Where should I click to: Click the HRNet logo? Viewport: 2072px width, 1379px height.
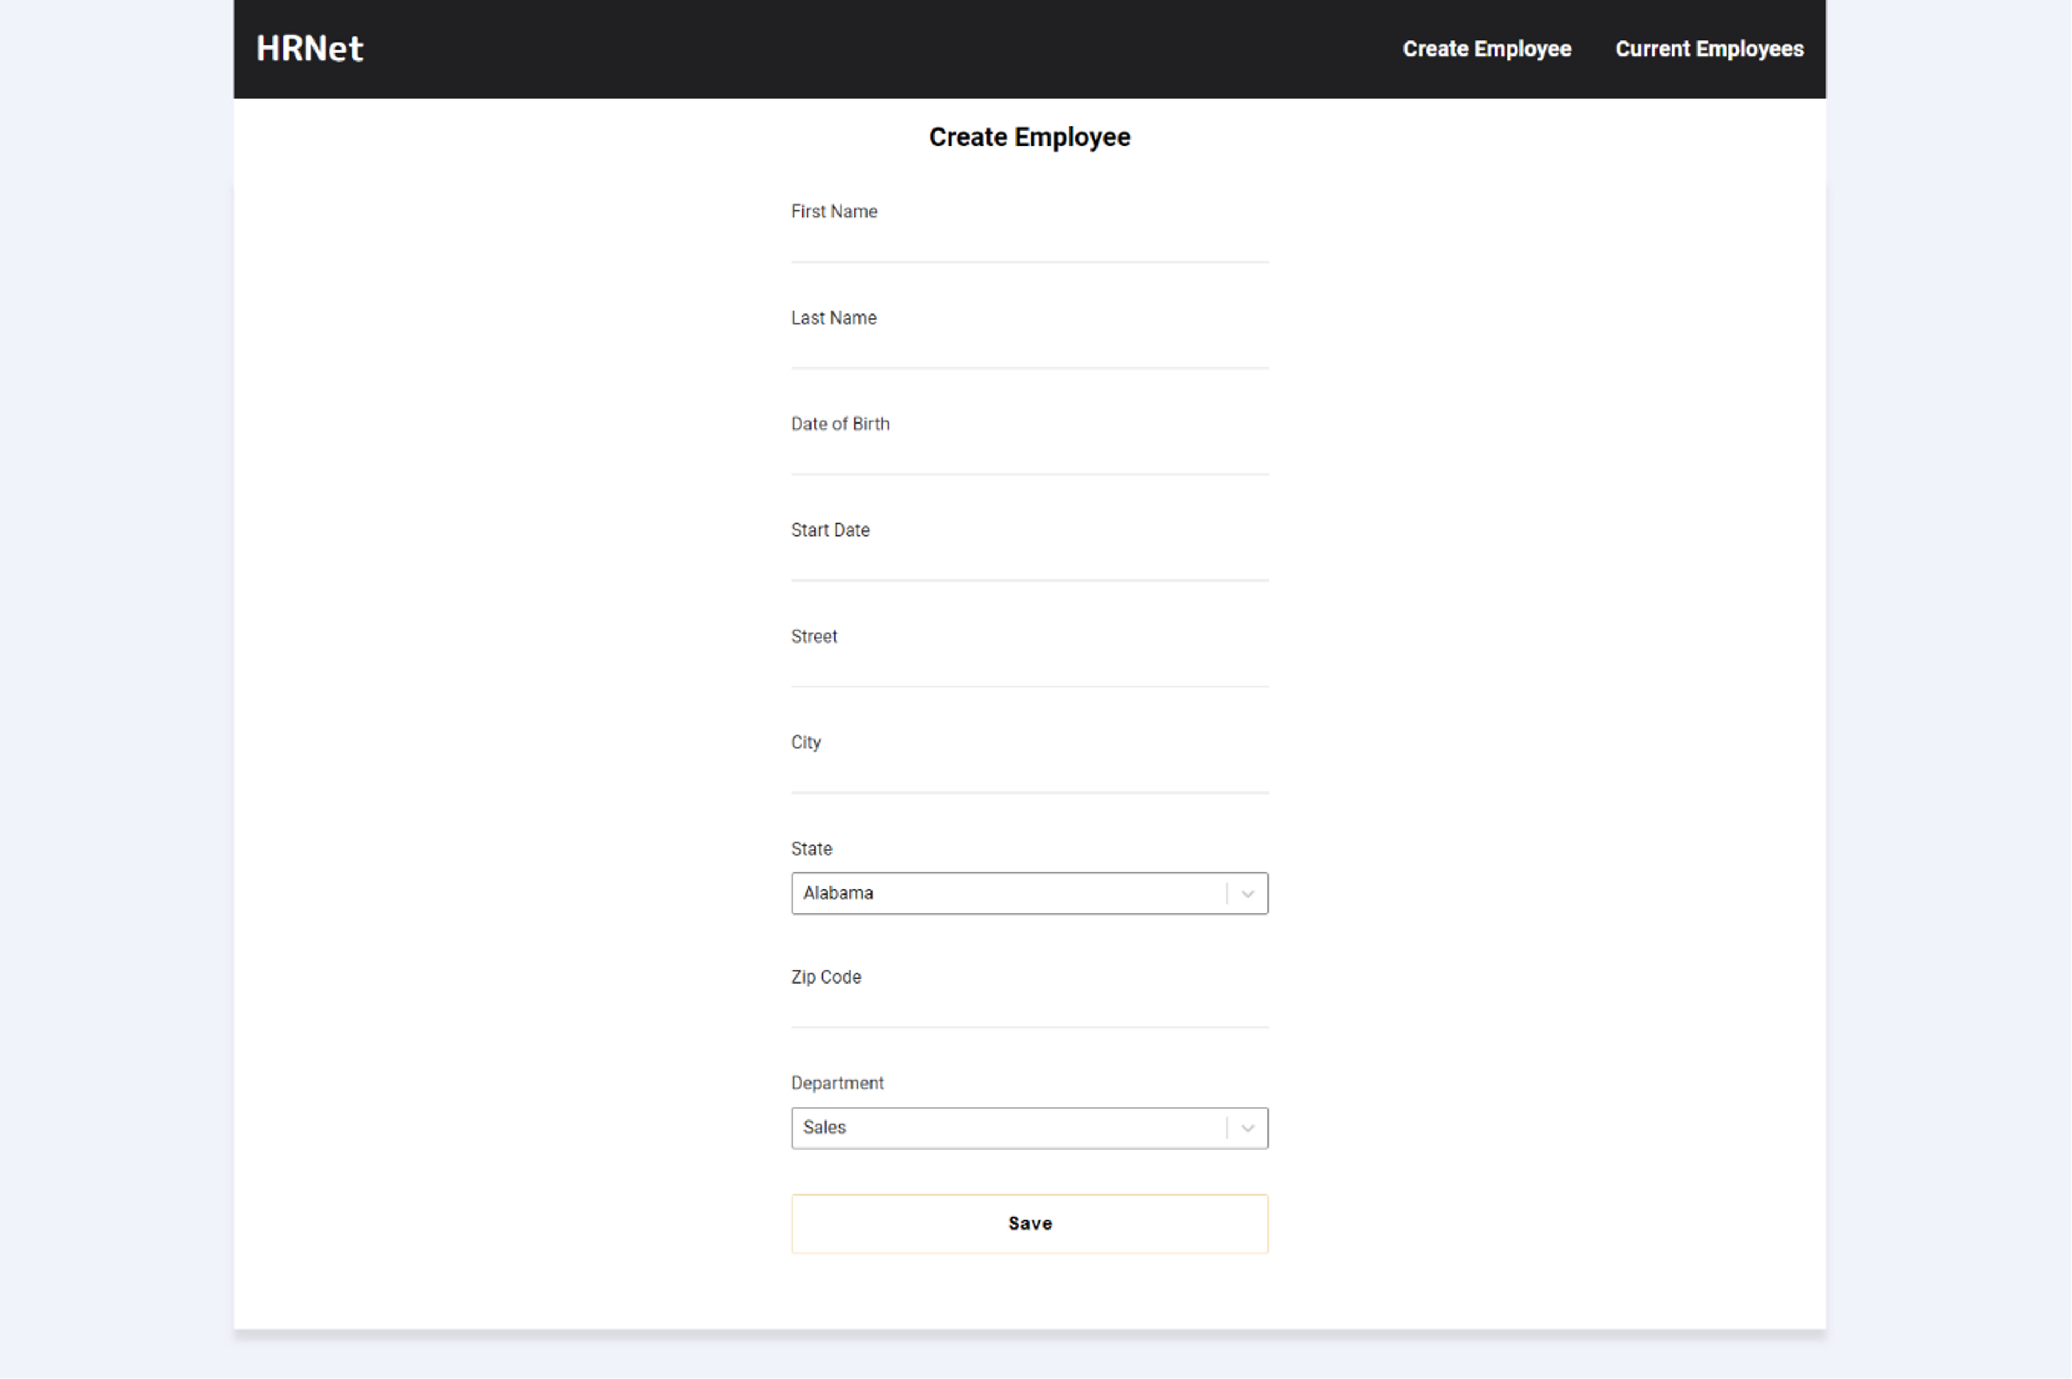tap(309, 49)
